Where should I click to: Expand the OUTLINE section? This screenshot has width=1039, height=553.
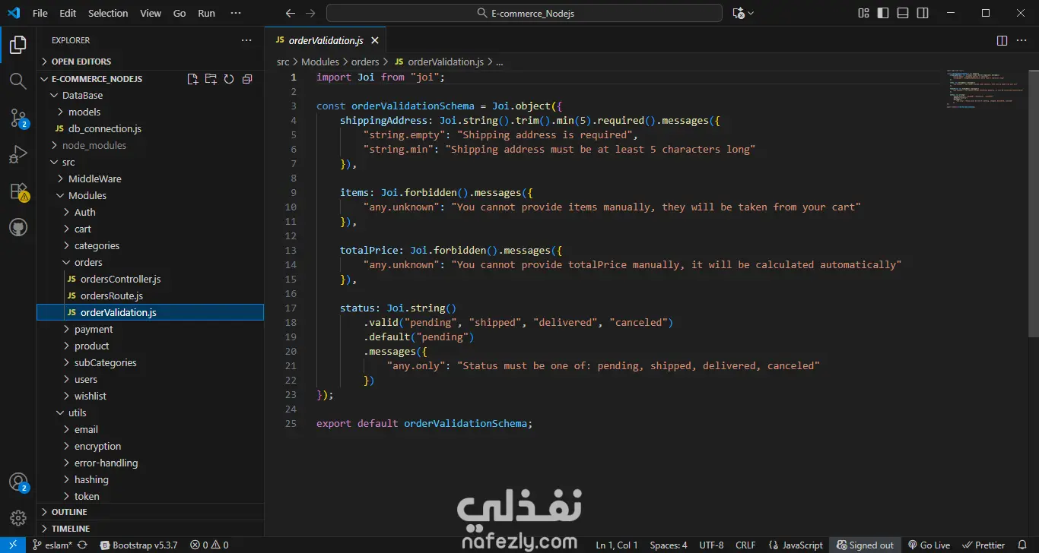pos(68,512)
